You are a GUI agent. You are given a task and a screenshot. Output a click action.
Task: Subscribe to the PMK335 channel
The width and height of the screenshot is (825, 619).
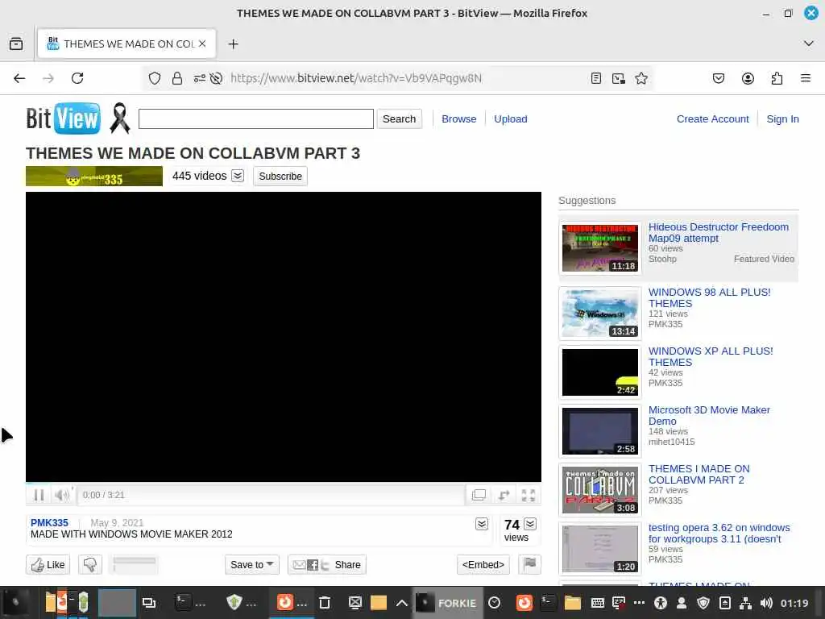[x=280, y=177]
